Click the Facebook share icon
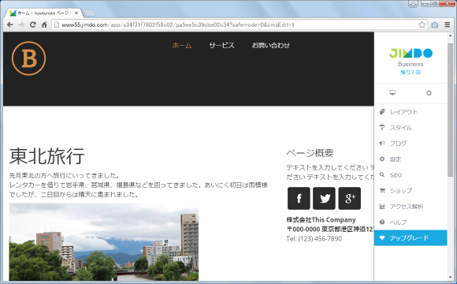Screen dimensions: 457x284 click(299, 199)
